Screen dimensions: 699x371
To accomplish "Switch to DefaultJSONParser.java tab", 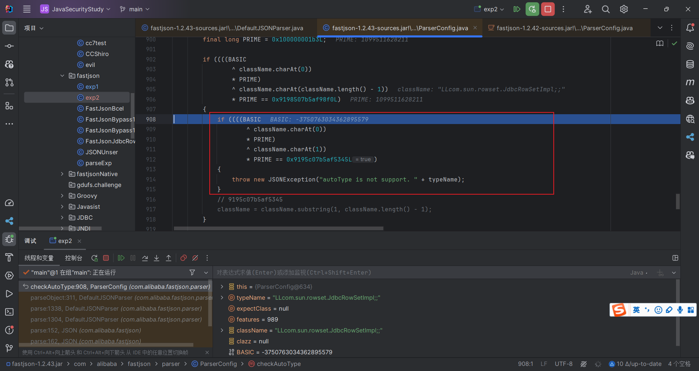I will coord(222,28).
